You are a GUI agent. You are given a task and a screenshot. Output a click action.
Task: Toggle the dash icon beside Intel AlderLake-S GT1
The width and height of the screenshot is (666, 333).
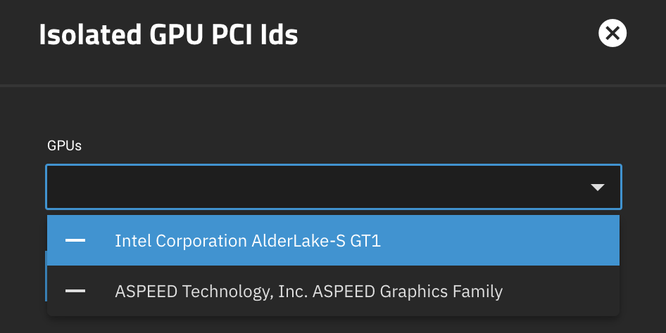tap(75, 241)
